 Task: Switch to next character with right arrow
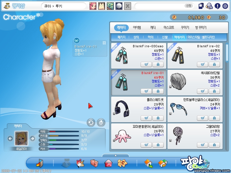[32, 138]
